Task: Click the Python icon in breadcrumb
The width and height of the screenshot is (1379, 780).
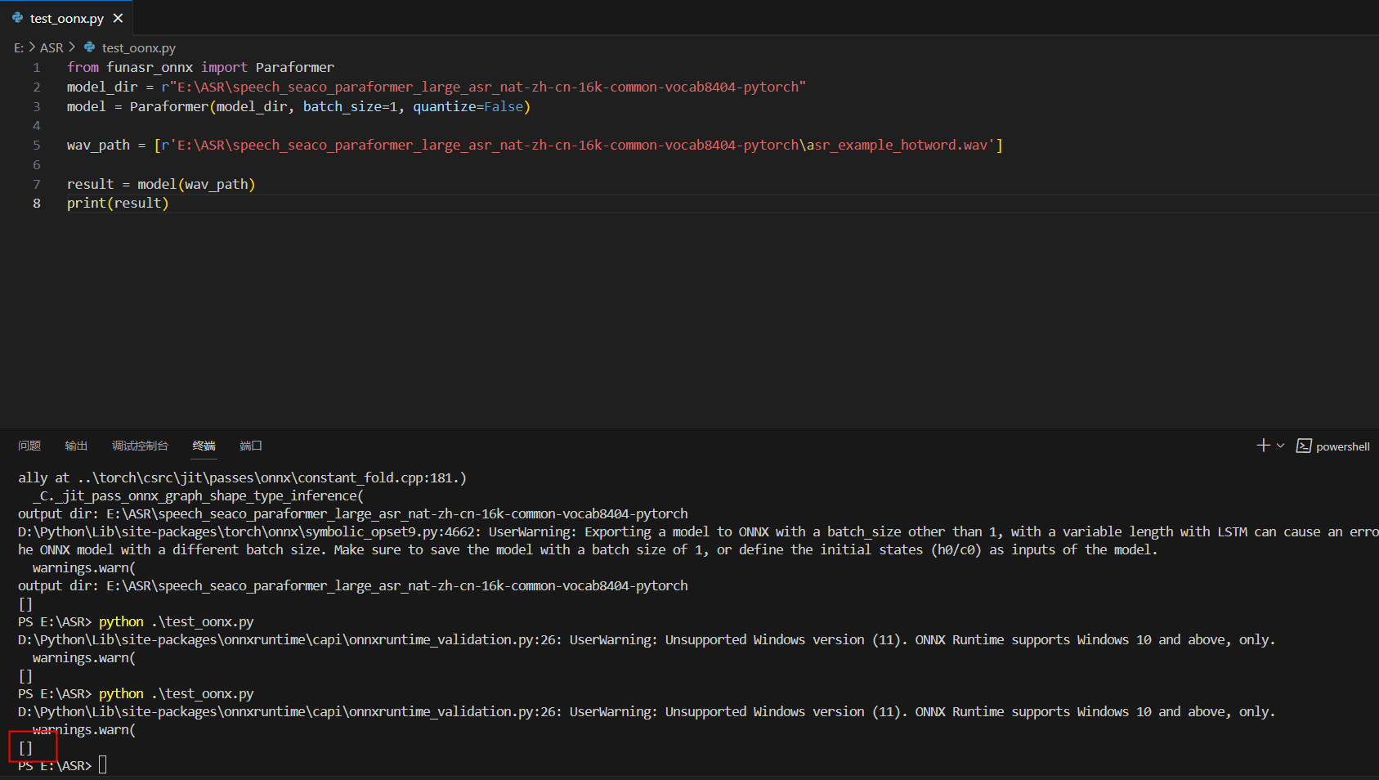Action: click(90, 47)
